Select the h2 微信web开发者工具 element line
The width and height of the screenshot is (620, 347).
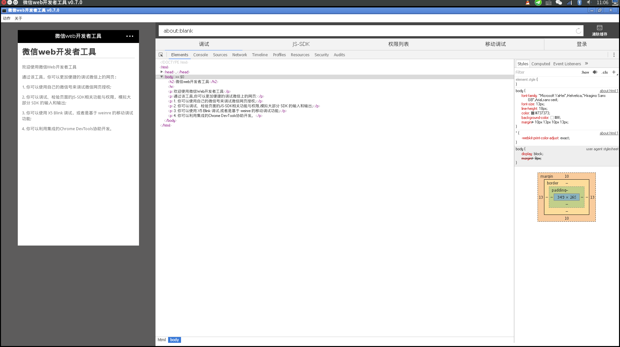pyautogui.click(x=193, y=82)
